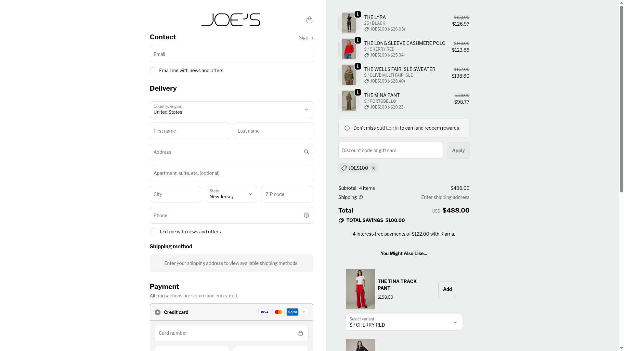The width and height of the screenshot is (624, 351).
Task: Check Text me with news and offers
Action: click(x=153, y=231)
